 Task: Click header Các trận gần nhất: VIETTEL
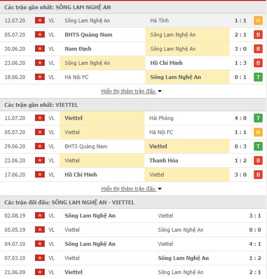[41, 105]
